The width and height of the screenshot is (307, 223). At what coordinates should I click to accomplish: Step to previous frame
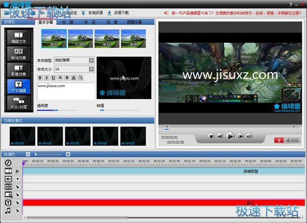click(220, 136)
